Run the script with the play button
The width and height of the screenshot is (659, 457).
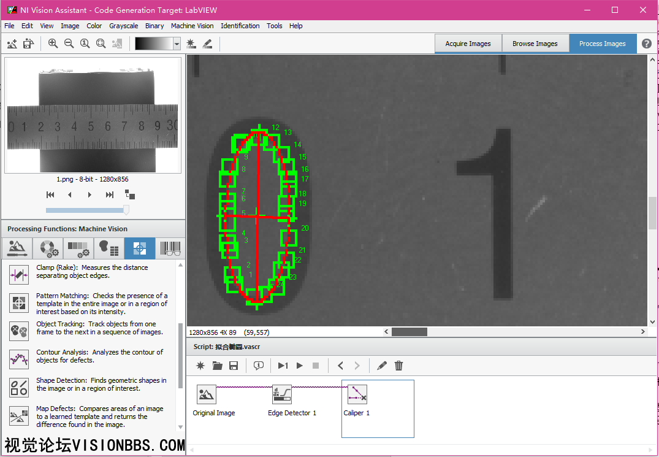[300, 366]
